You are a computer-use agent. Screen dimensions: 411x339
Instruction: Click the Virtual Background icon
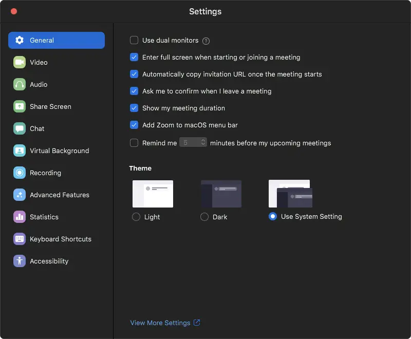pyautogui.click(x=19, y=150)
